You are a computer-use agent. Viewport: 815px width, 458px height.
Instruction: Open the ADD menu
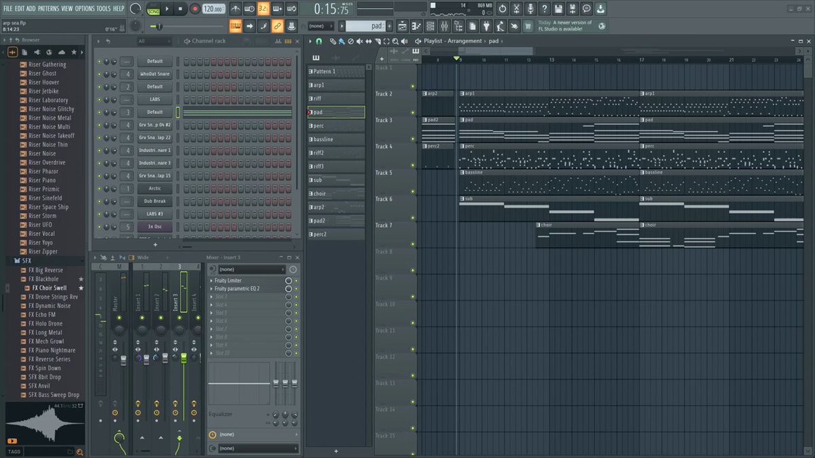coord(31,9)
